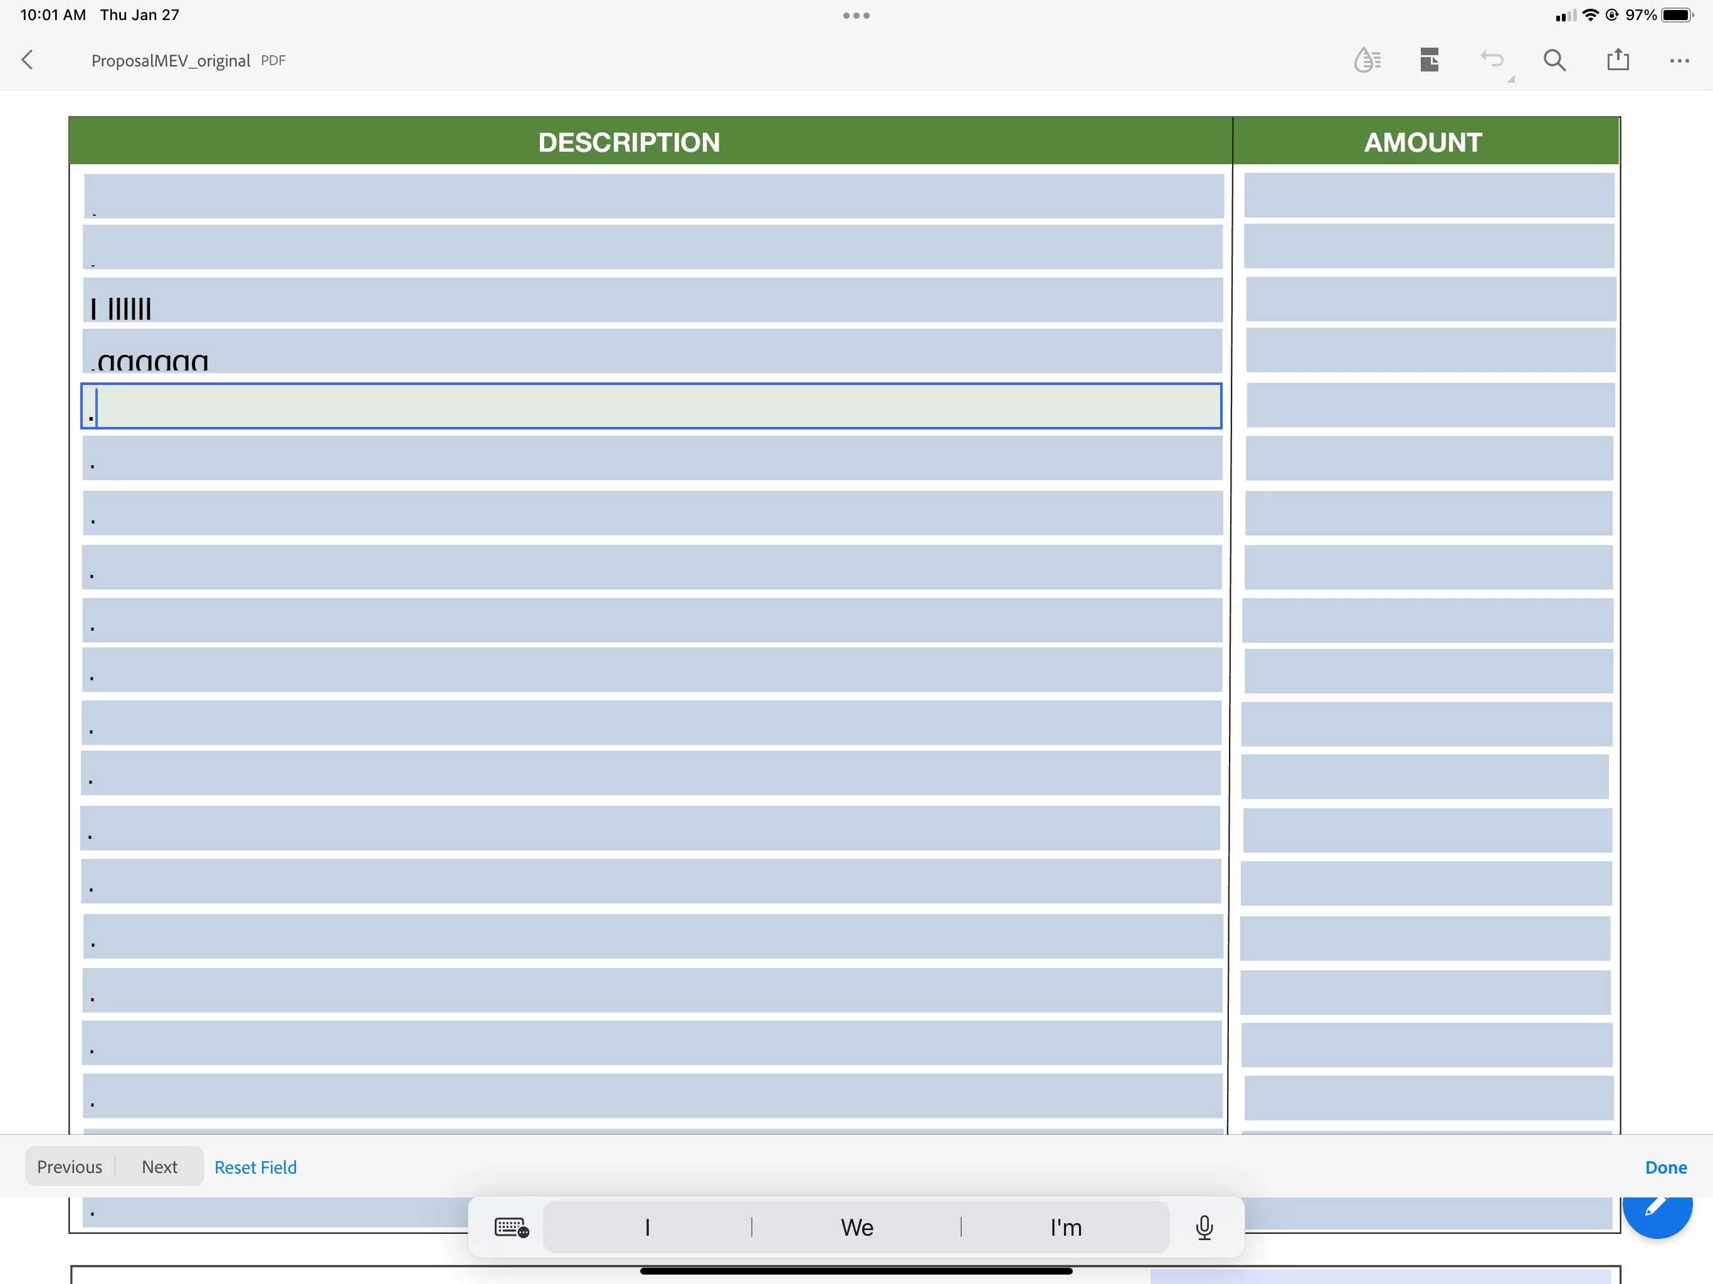
Task: Open the search magnifier
Action: [1554, 60]
